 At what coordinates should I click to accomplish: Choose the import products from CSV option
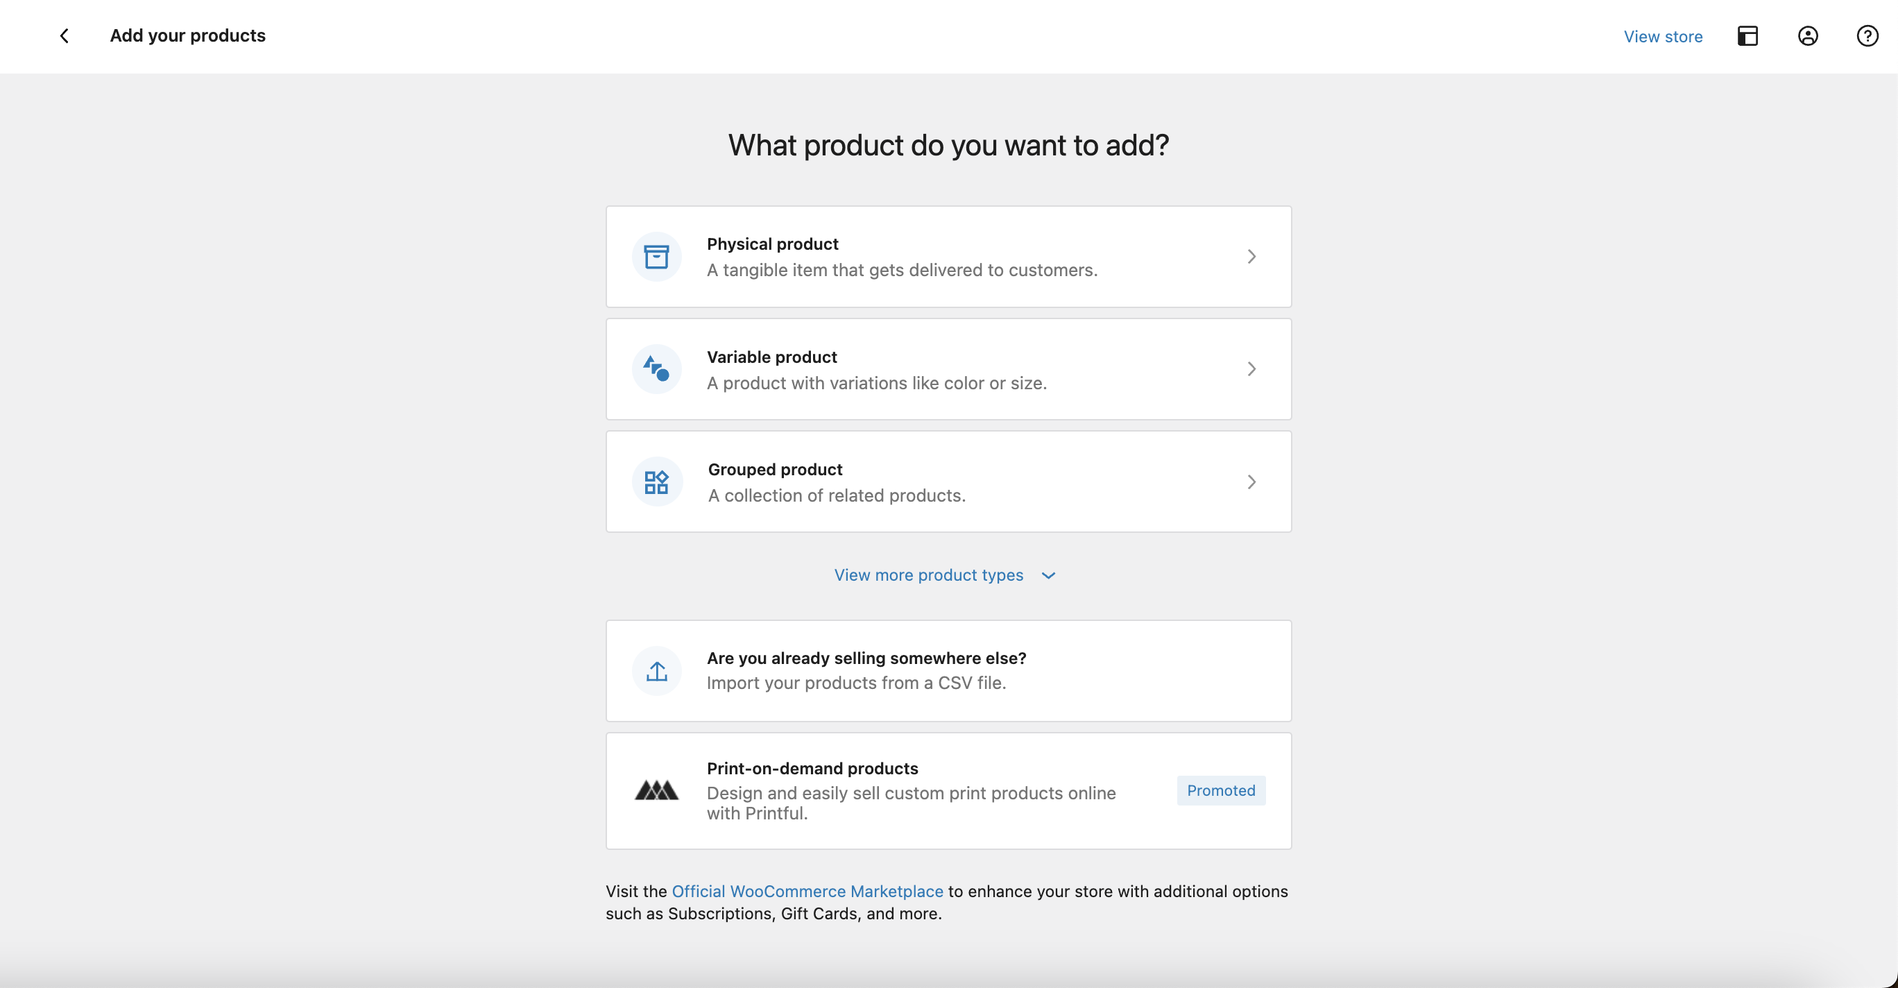[949, 670]
